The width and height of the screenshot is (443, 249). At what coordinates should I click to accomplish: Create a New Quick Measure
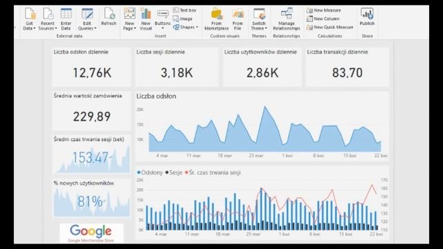point(330,27)
